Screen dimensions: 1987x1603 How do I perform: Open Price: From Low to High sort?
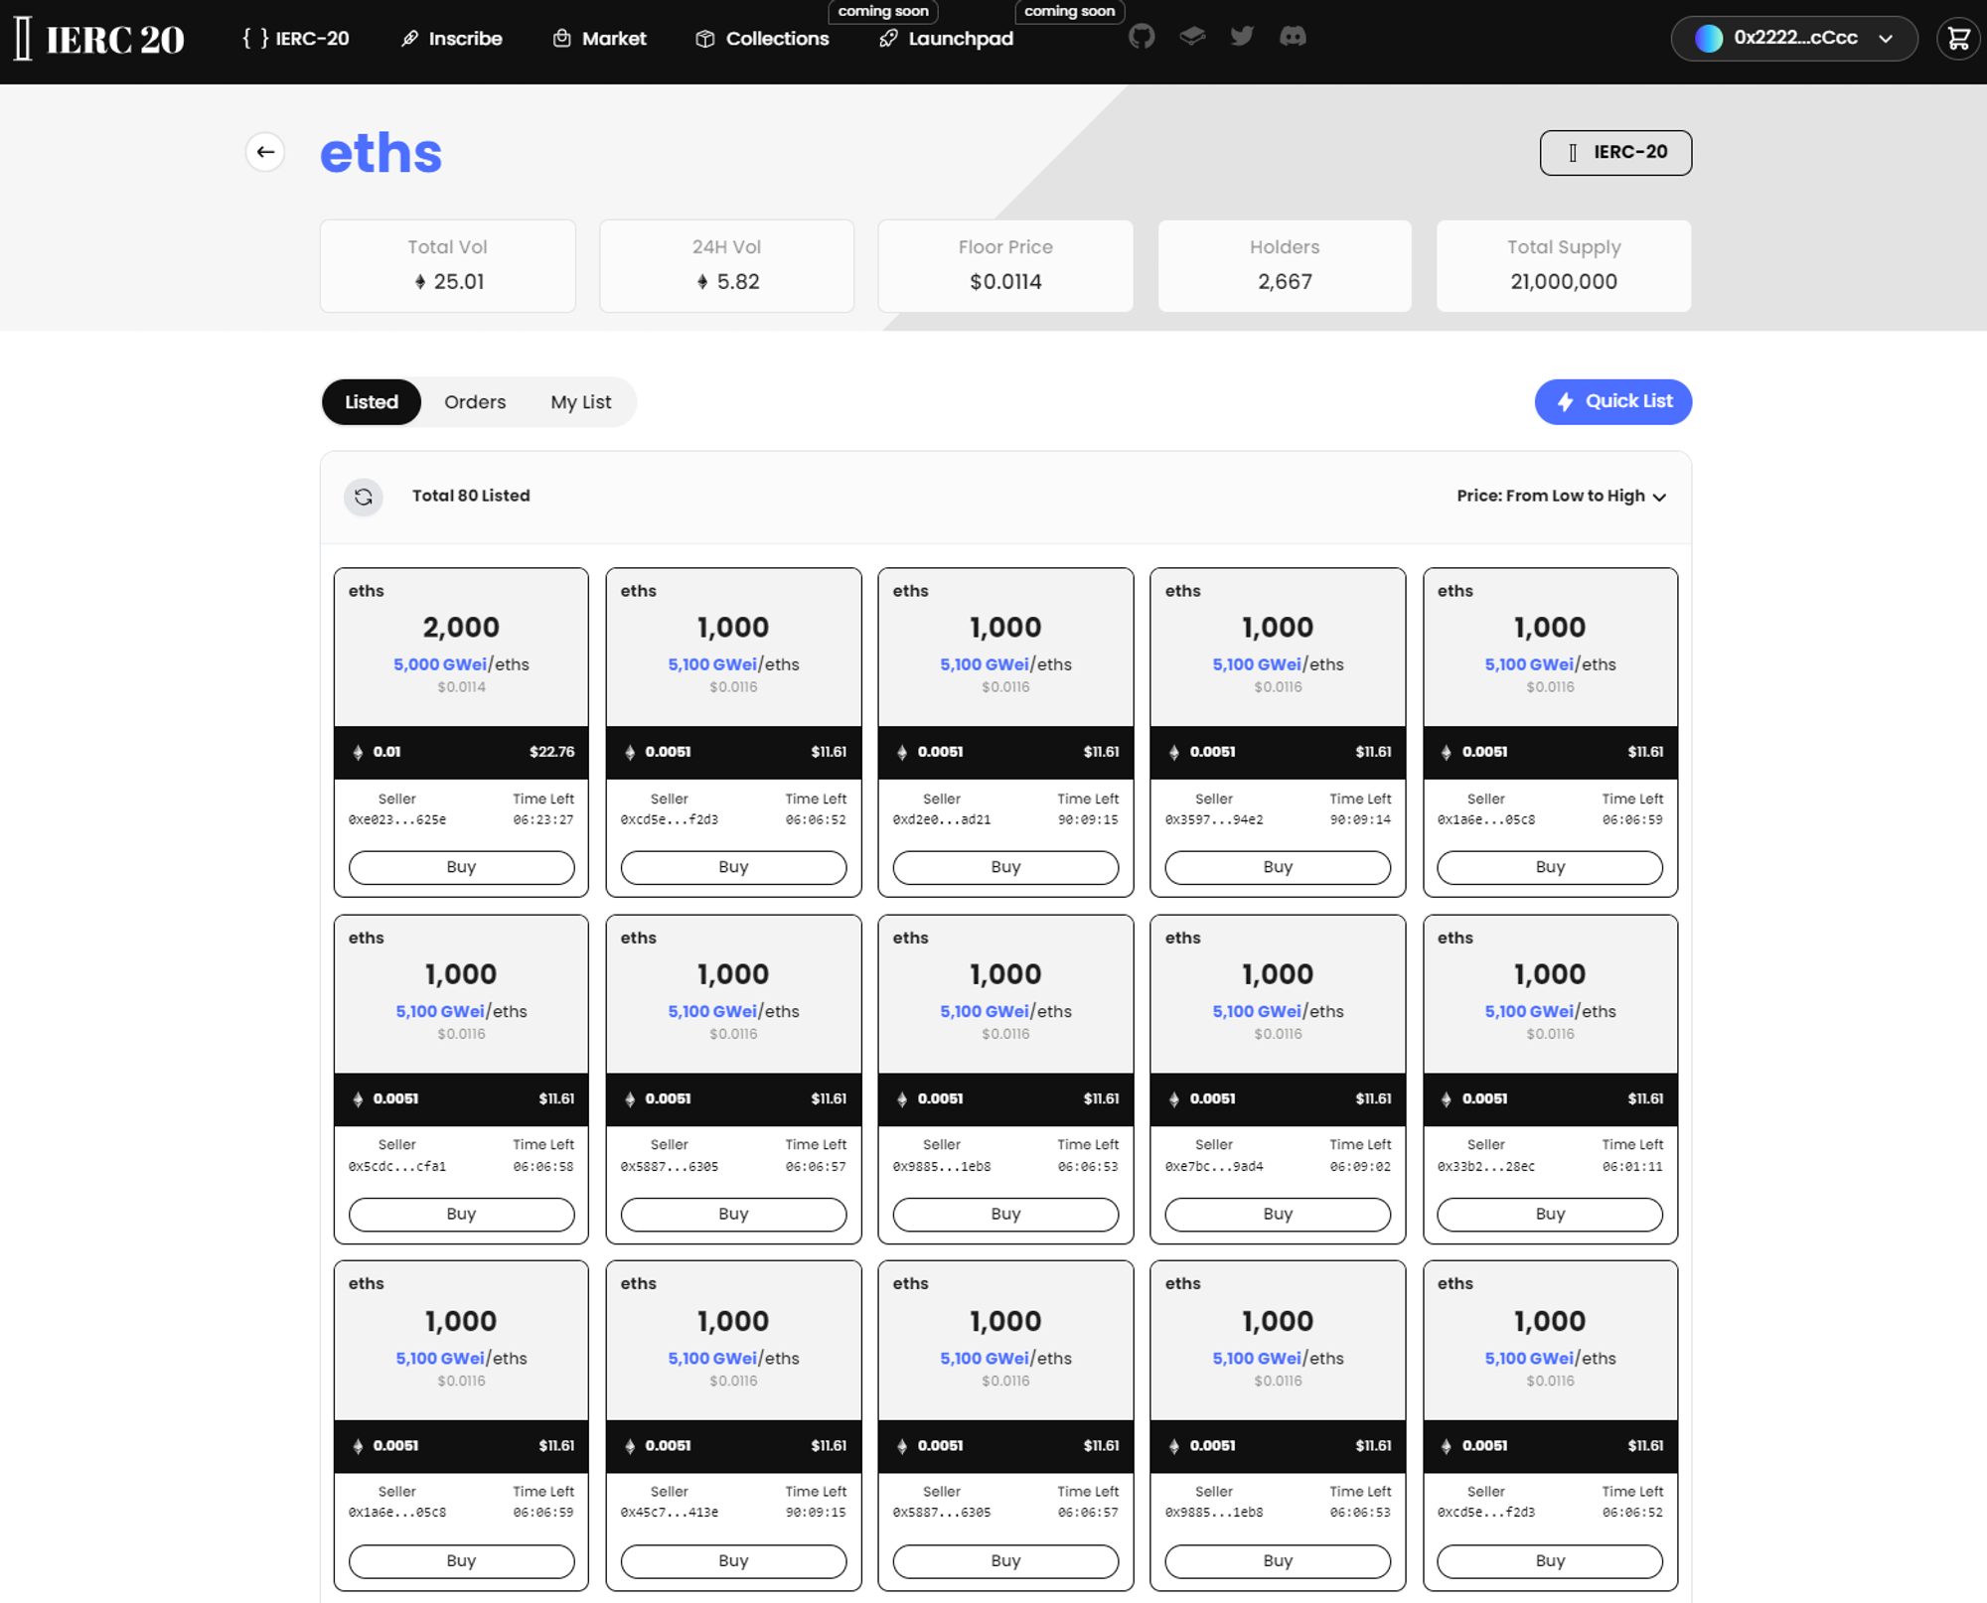click(x=1561, y=496)
